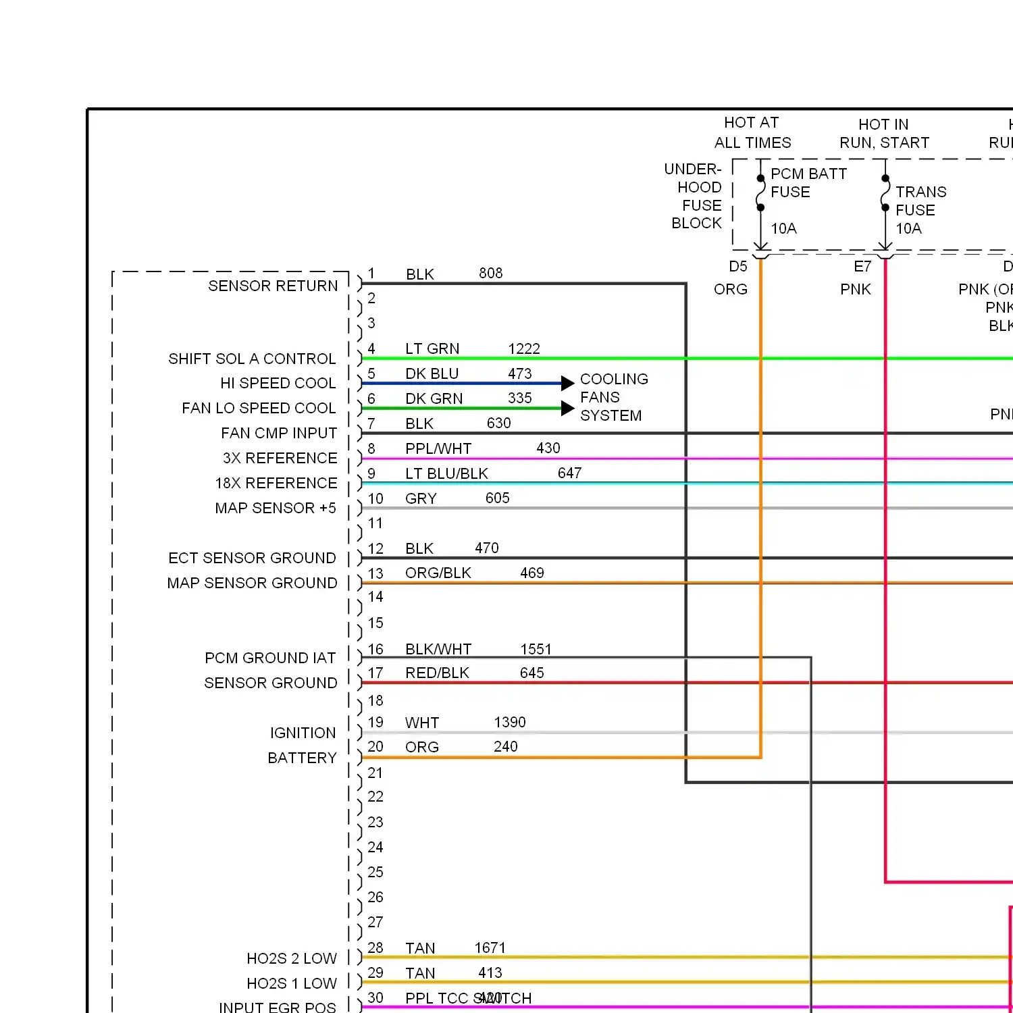The image size is (1013, 1013).
Task: Click the E7 connector terminal label
Action: click(862, 266)
